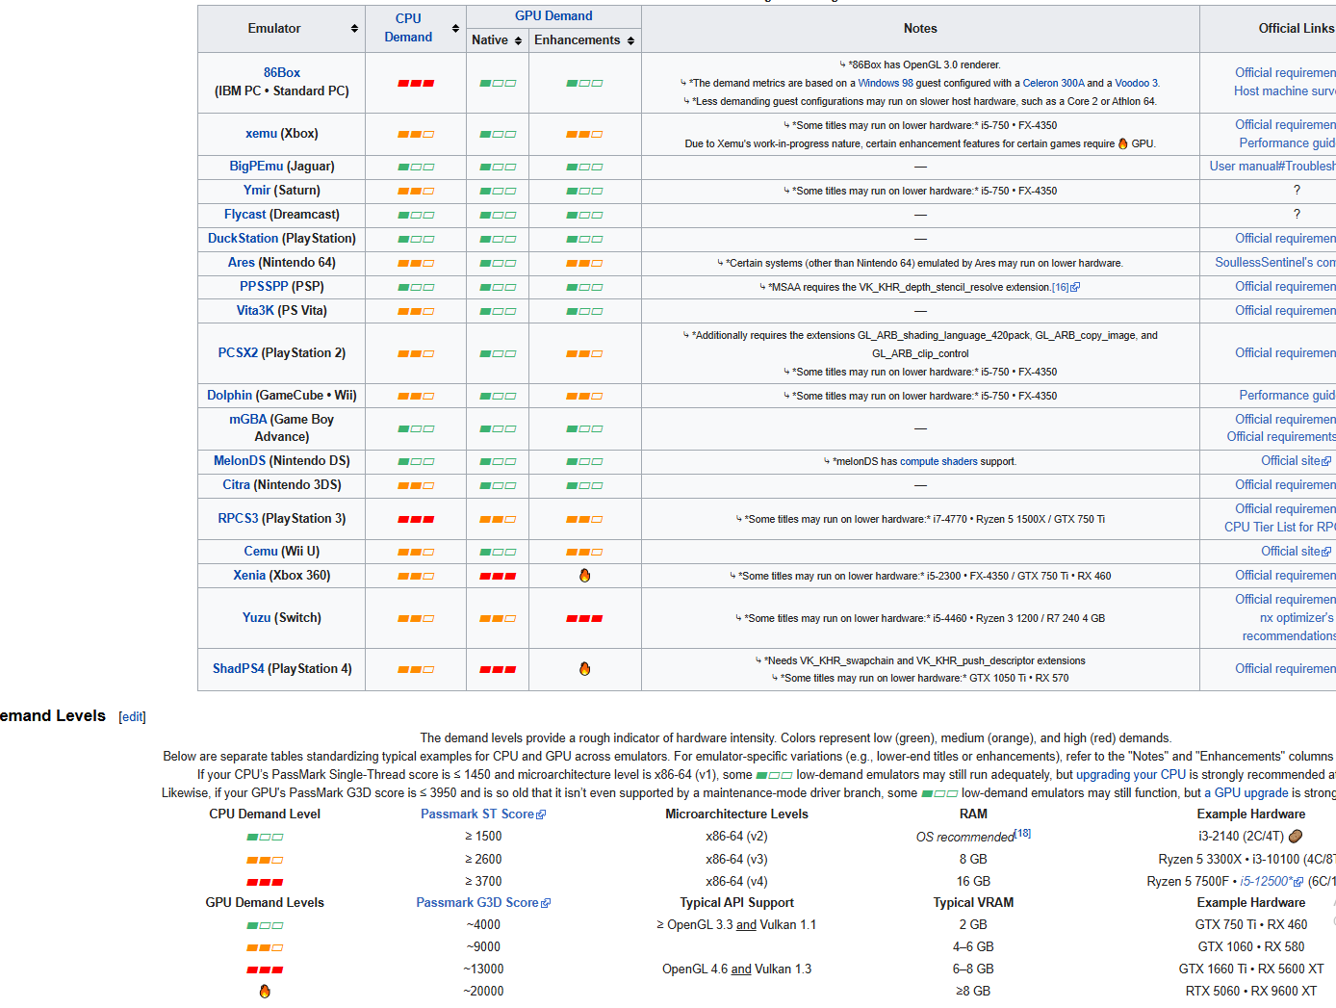
Task: Open the Host machine survey link
Action: point(1285,91)
